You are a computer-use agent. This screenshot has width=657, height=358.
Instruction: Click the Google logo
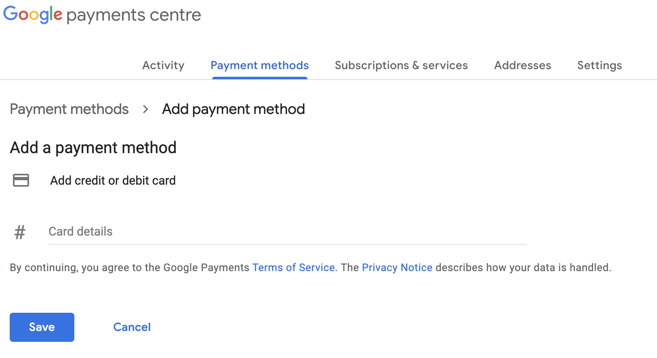pyautogui.click(x=33, y=15)
